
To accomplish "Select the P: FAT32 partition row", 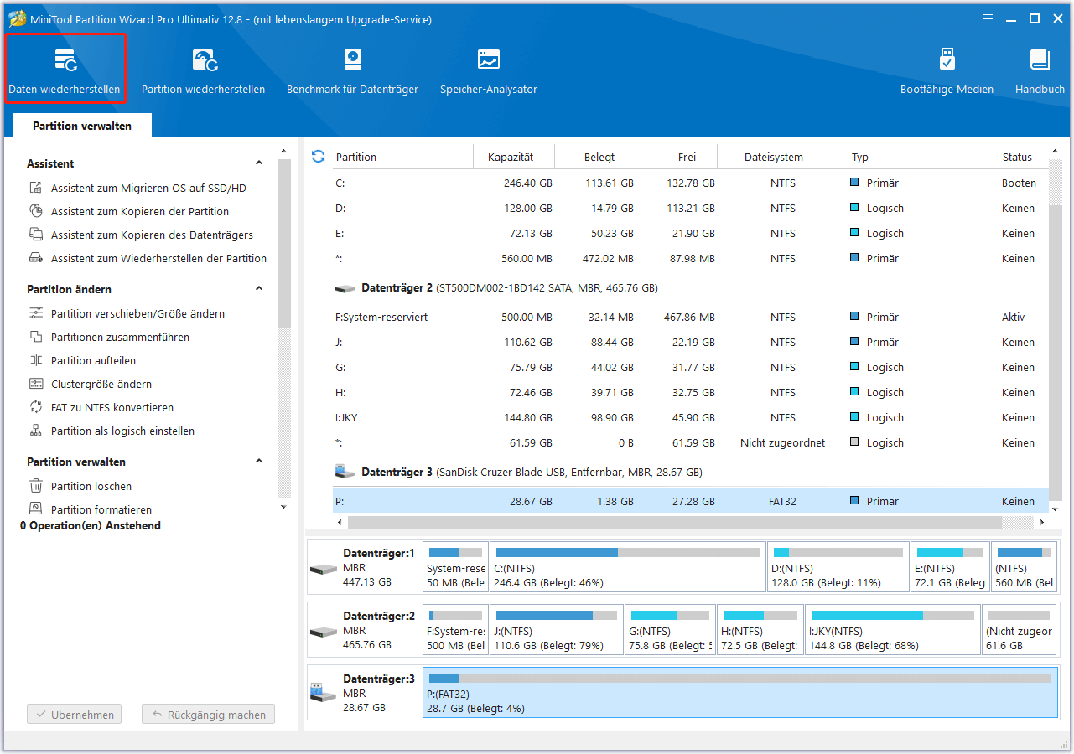I will pos(690,502).
